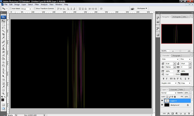Open the kerning Metrics dropdown
This screenshot has width=194, height=116.
175,67
